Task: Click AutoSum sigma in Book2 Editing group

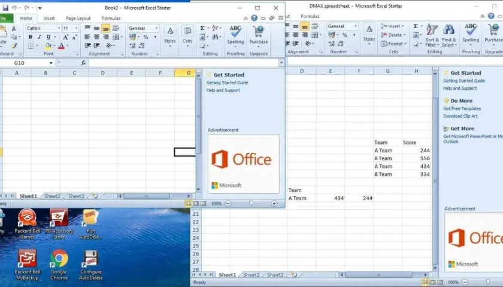Action: pyautogui.click(x=202, y=28)
